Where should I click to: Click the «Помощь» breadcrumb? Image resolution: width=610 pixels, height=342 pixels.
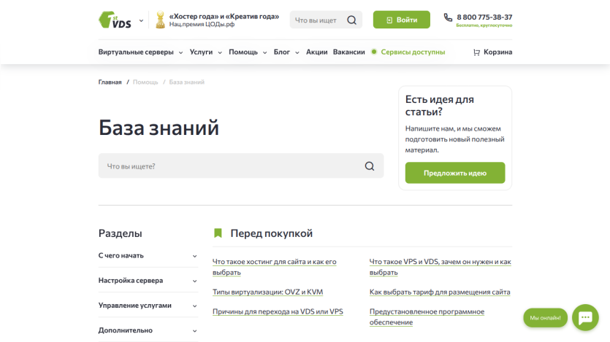[x=145, y=82]
